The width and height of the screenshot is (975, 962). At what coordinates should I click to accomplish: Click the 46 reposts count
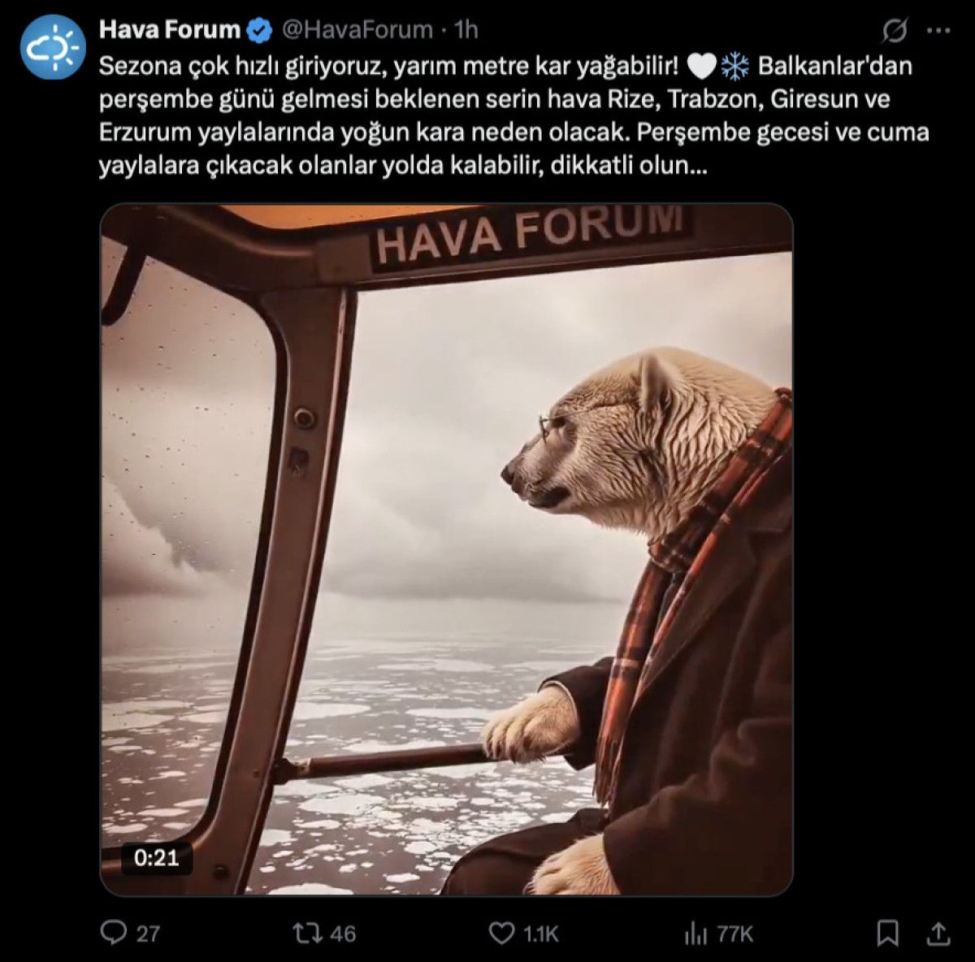click(x=343, y=934)
